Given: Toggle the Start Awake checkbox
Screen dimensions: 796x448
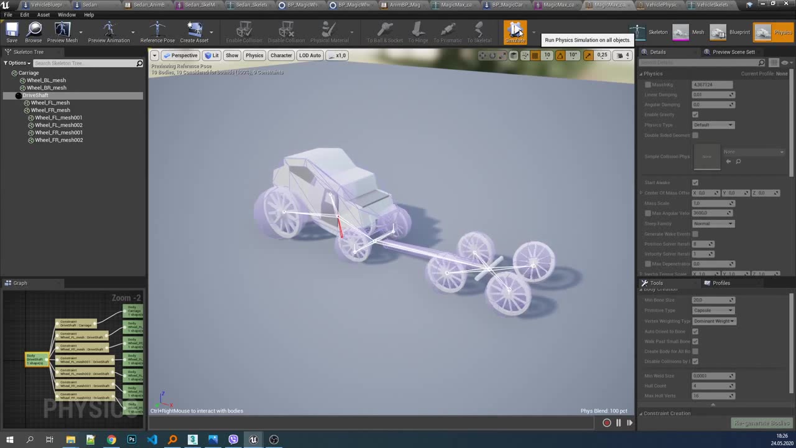Looking at the screenshot, I should 695,182.
